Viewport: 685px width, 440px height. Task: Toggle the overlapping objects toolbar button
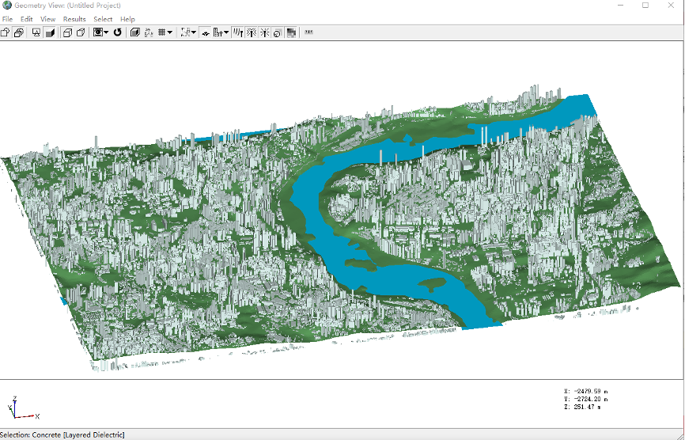point(18,32)
